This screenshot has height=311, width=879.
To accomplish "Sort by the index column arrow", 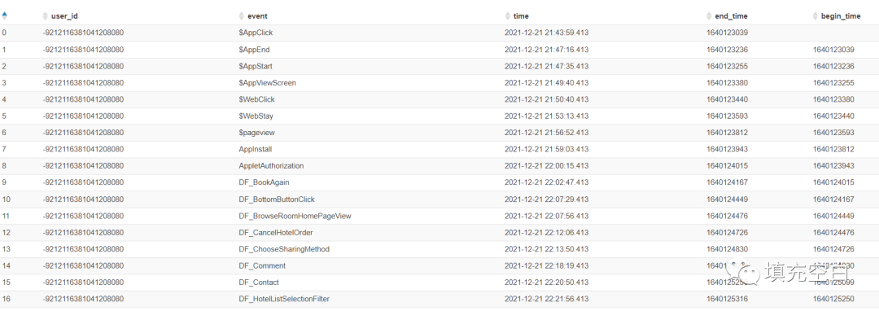I will pyautogui.click(x=5, y=15).
